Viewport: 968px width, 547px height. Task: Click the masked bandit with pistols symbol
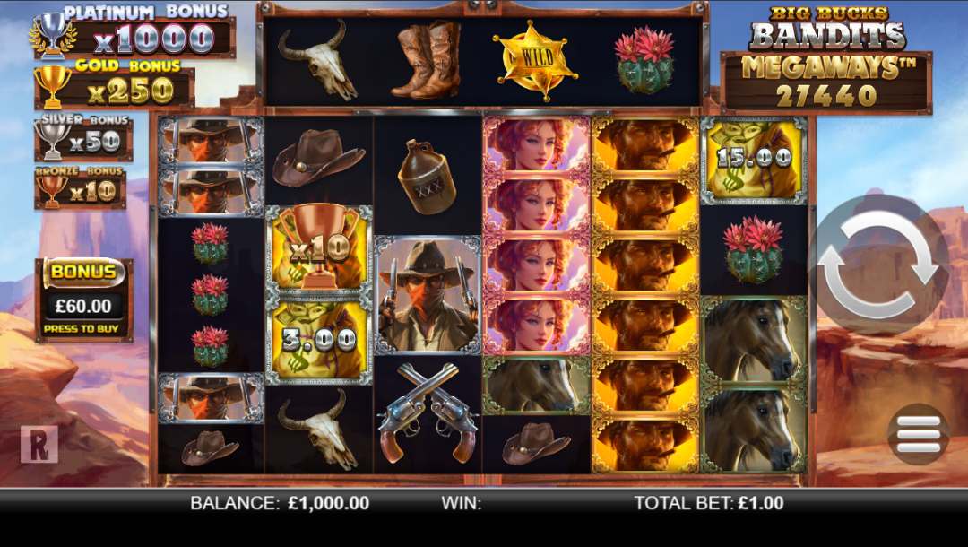pos(428,295)
